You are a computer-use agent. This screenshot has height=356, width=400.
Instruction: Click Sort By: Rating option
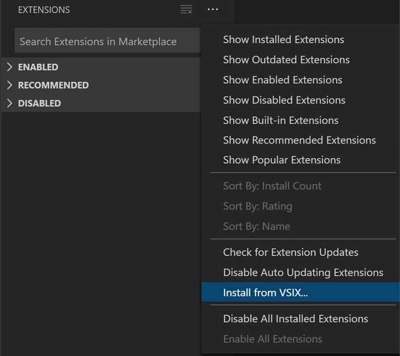pos(301,206)
